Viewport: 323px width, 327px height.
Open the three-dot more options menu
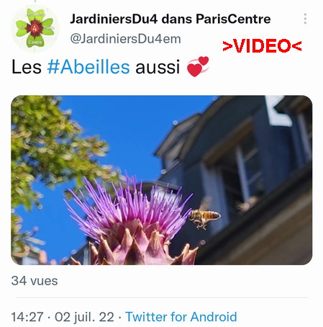pos(305,19)
